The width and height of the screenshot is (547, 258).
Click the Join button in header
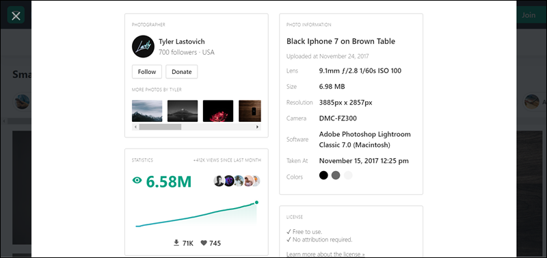pyautogui.click(x=528, y=15)
